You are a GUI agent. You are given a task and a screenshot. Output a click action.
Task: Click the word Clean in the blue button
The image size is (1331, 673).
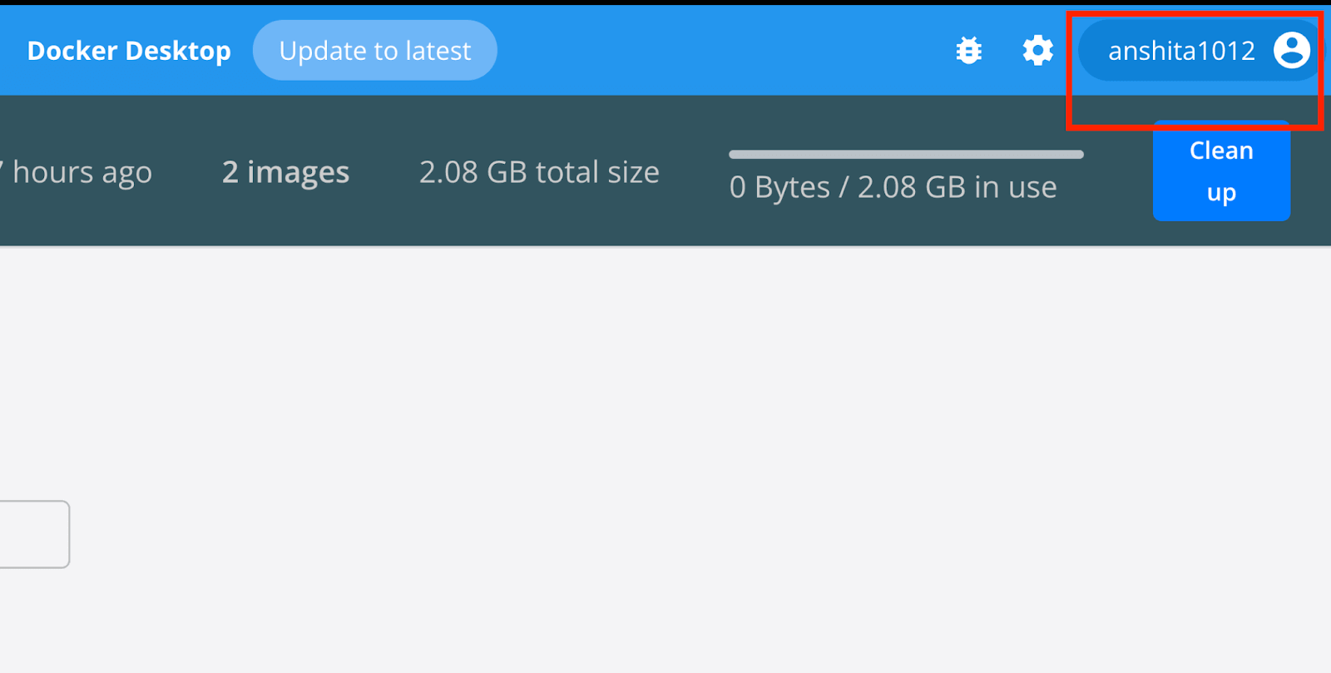click(x=1220, y=151)
